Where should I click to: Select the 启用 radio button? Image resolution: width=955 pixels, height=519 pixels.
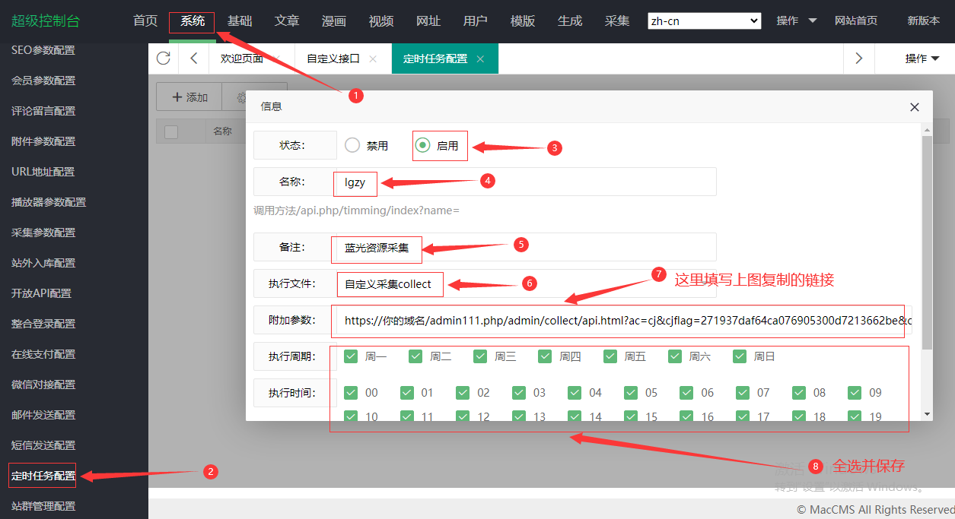tap(423, 145)
